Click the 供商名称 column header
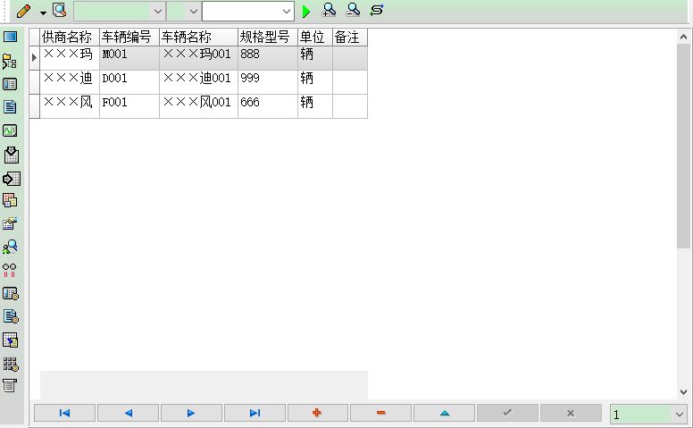Viewport: 693px width, 428px height. (x=70, y=38)
